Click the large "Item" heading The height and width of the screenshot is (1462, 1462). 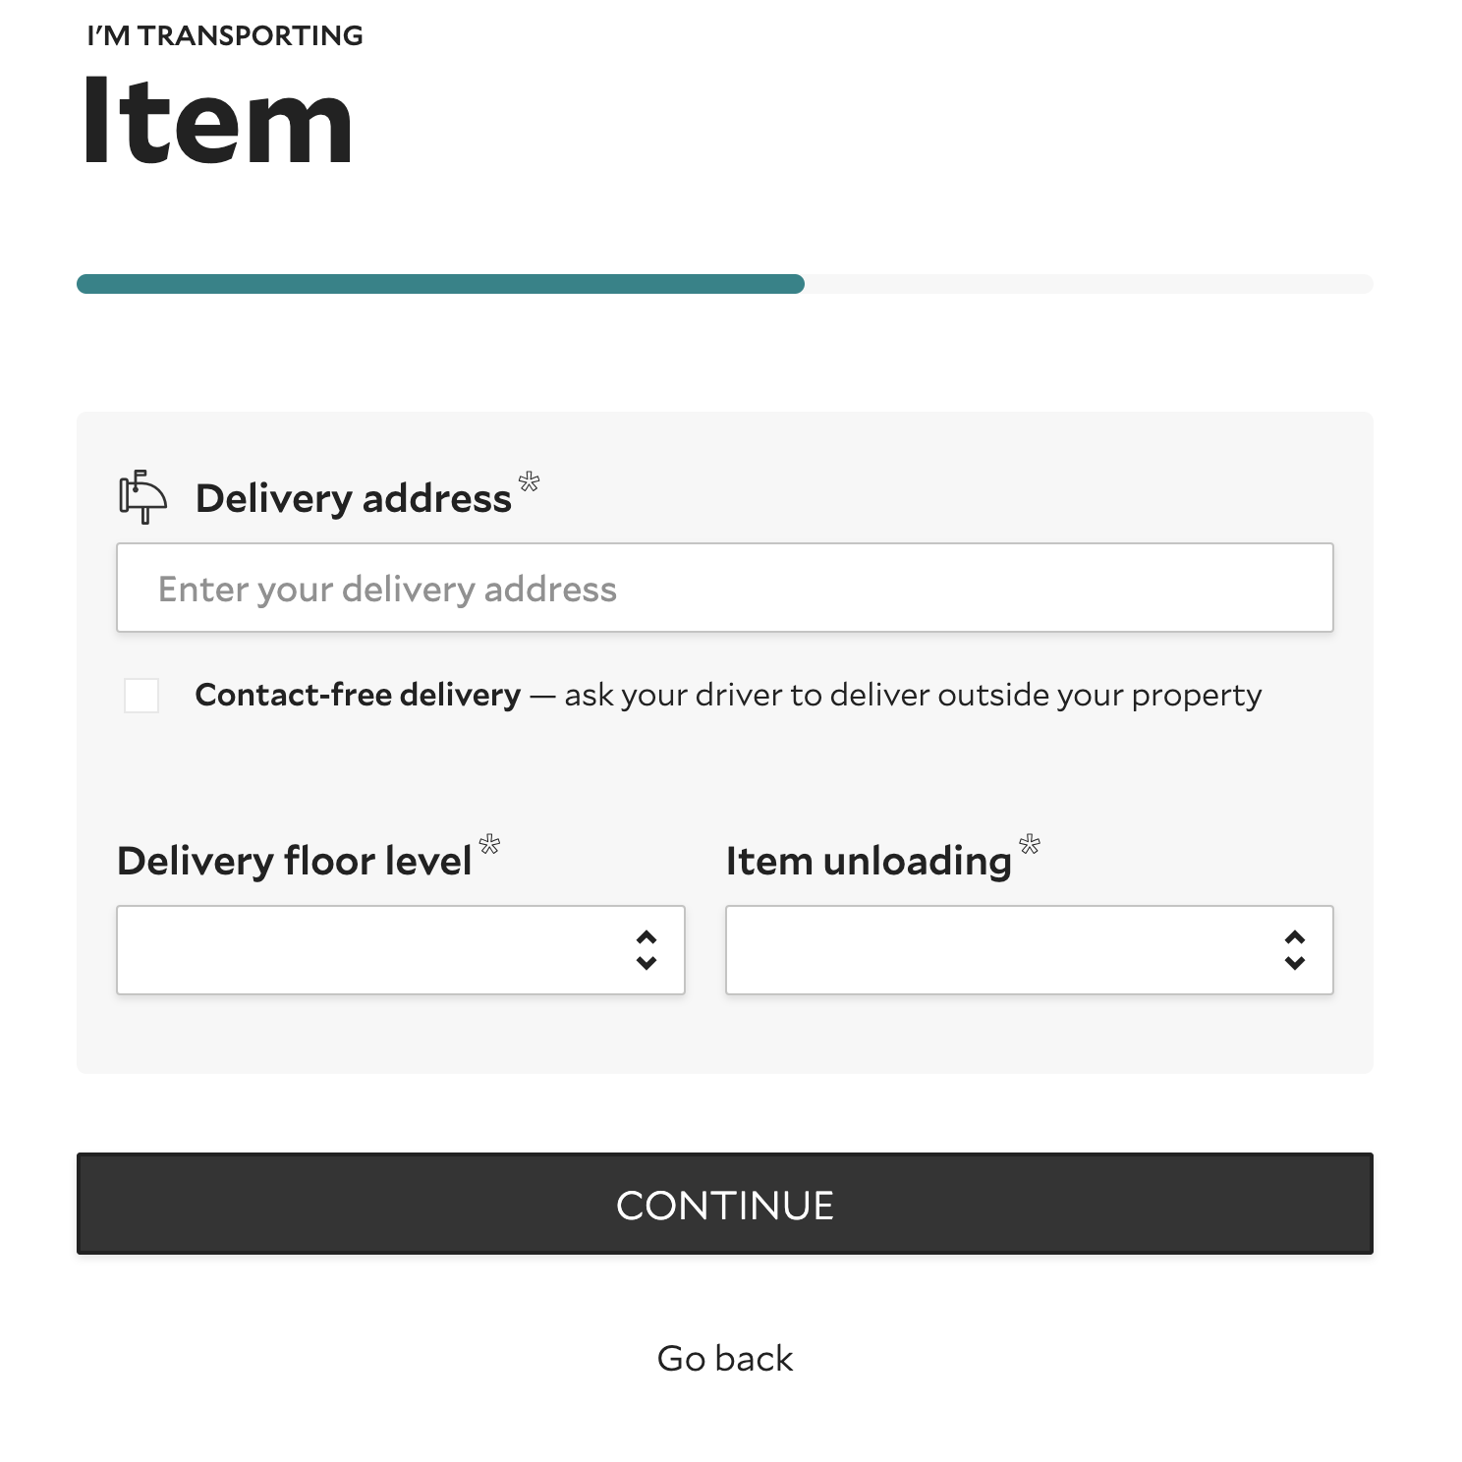click(x=218, y=122)
